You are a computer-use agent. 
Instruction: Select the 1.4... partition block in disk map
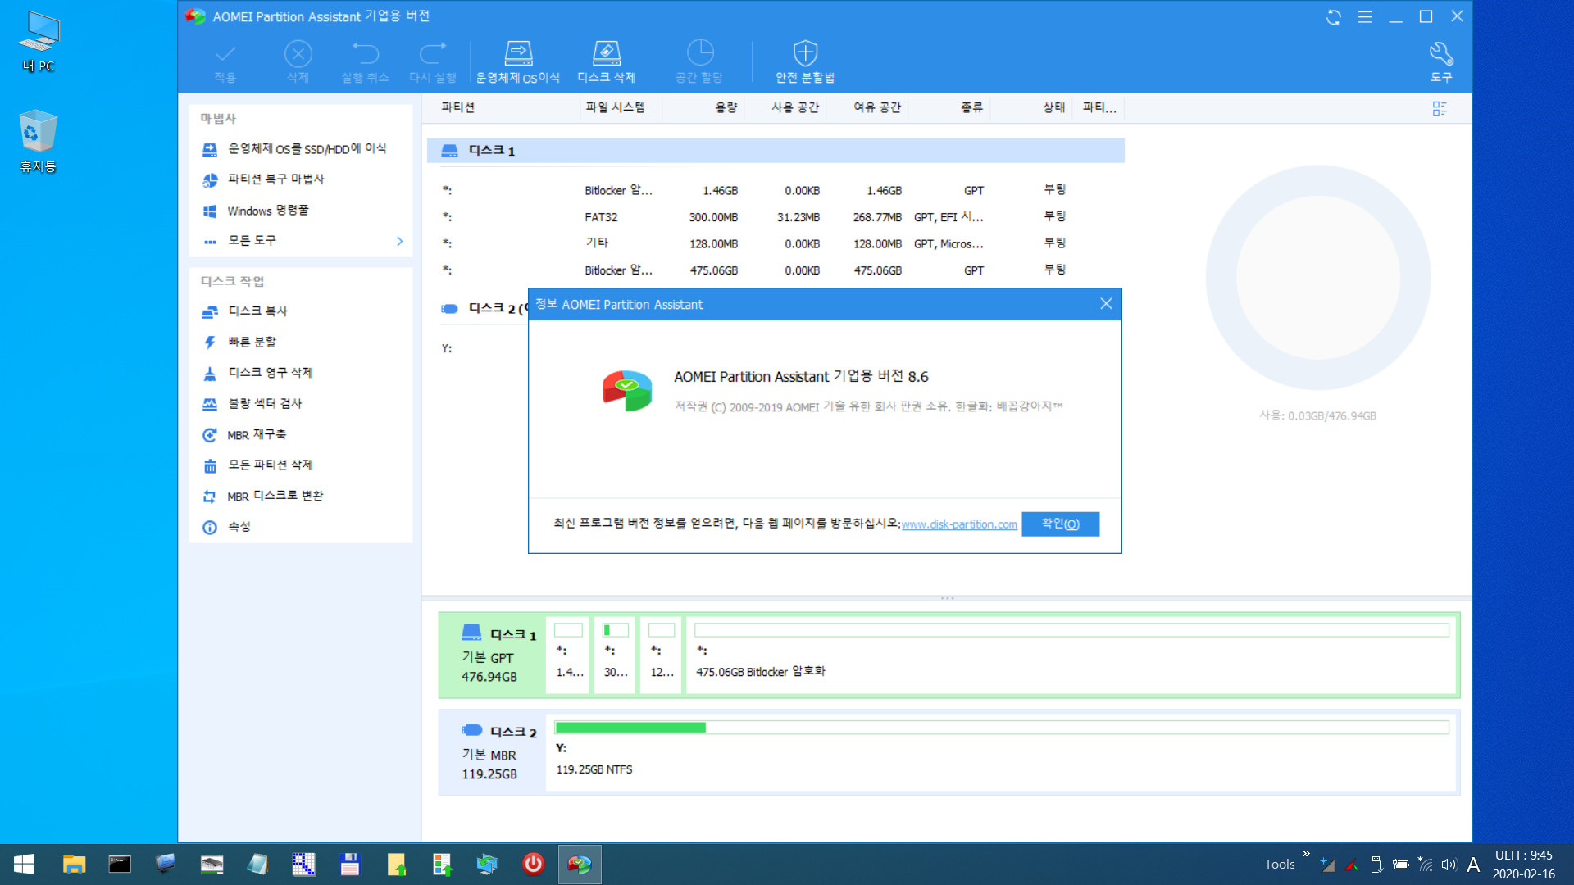pos(568,655)
